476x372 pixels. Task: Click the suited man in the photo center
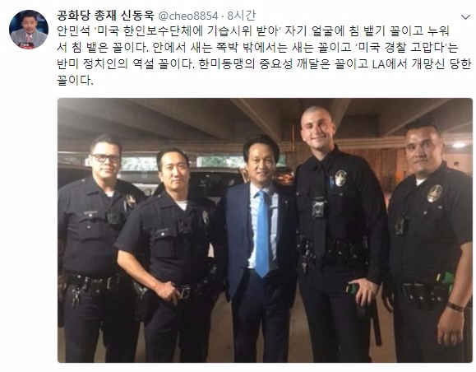[x=260, y=248]
